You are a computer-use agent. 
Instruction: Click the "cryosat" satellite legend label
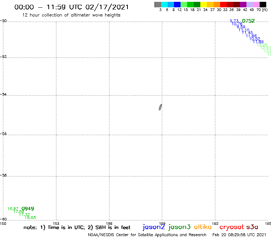pyautogui.click(x=232, y=227)
